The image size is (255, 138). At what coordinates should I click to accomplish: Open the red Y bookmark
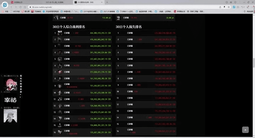pyautogui.click(x=36, y=12)
